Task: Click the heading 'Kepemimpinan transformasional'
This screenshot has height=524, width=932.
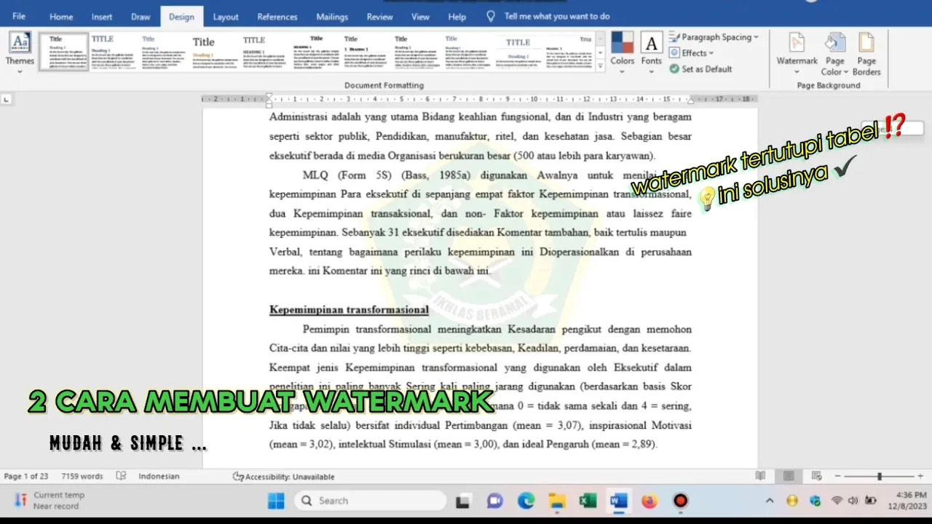Action: pyautogui.click(x=349, y=310)
